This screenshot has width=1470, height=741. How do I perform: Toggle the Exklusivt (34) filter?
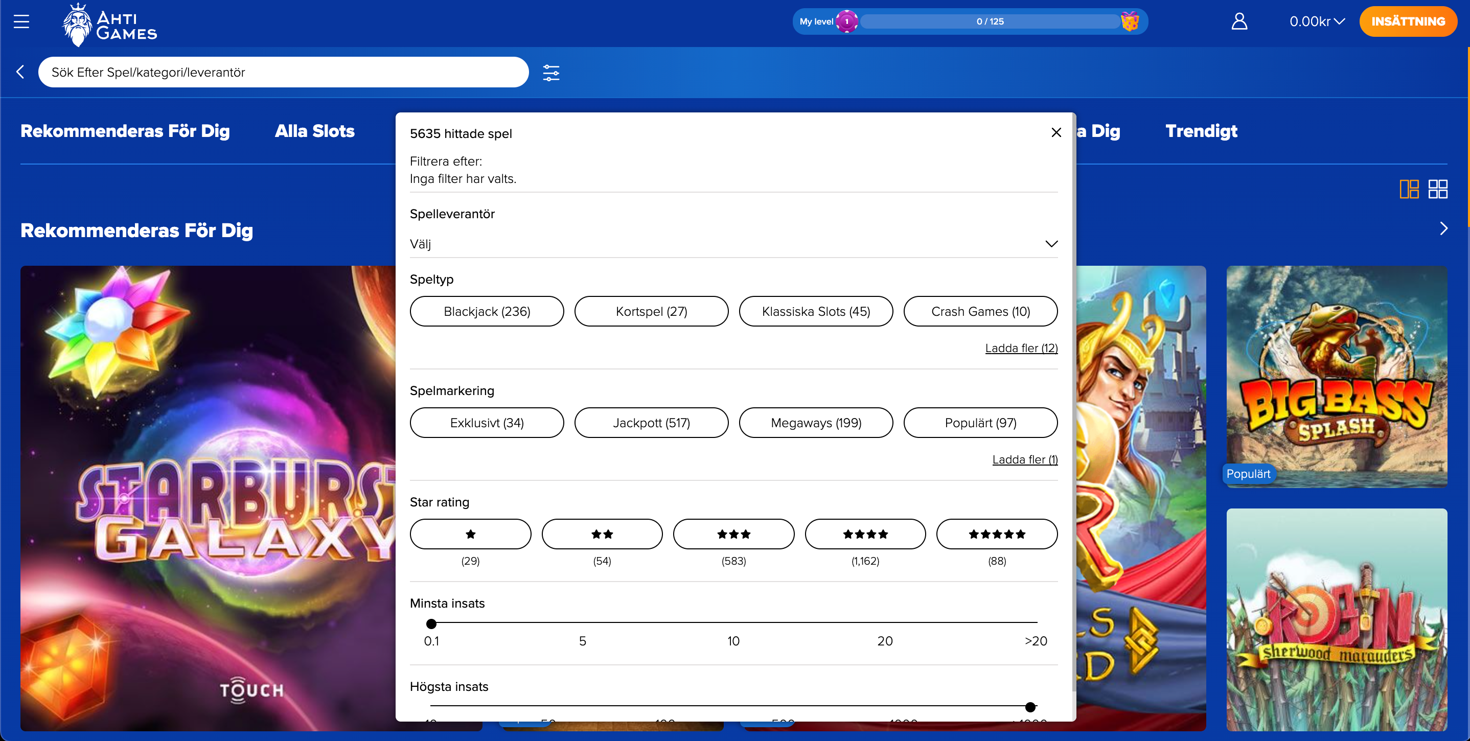tap(487, 423)
